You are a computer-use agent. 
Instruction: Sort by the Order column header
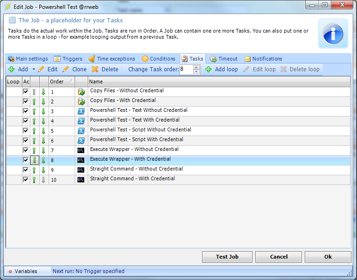61,82
